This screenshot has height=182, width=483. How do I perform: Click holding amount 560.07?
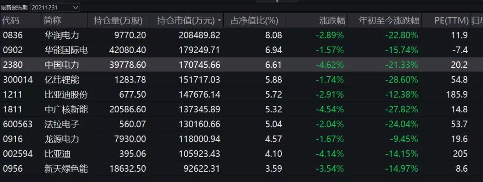point(132,124)
